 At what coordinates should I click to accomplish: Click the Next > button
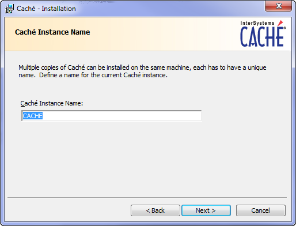tap(206, 210)
